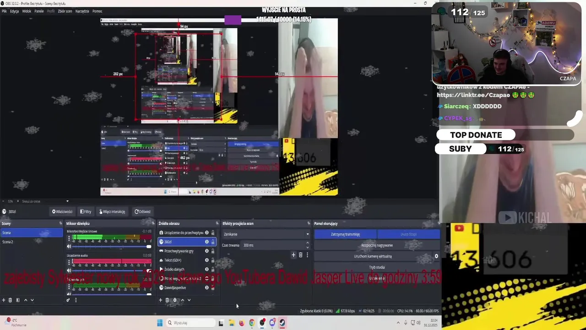This screenshot has width=586, height=330.
Task: Open source Właściwości button
Action: [x=62, y=212]
